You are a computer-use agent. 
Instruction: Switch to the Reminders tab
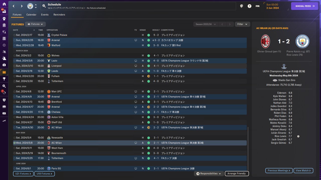coord(59,15)
